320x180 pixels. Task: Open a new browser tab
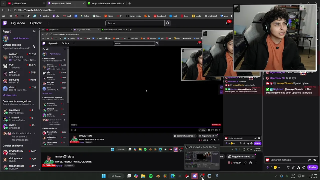coord(129,3)
